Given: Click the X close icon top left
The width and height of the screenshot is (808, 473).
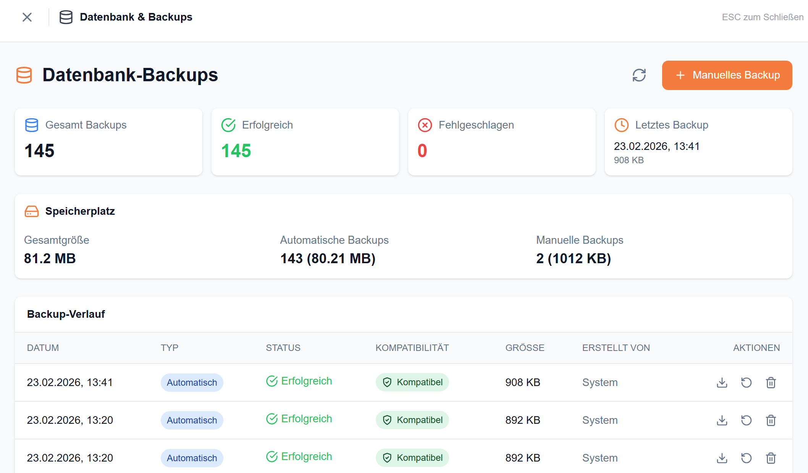Looking at the screenshot, I should pyautogui.click(x=27, y=17).
